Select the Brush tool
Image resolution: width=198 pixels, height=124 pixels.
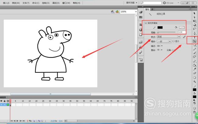(x=194, y=53)
